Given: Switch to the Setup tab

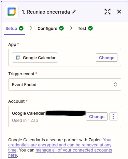Looking at the screenshot, I should (x=11, y=28).
